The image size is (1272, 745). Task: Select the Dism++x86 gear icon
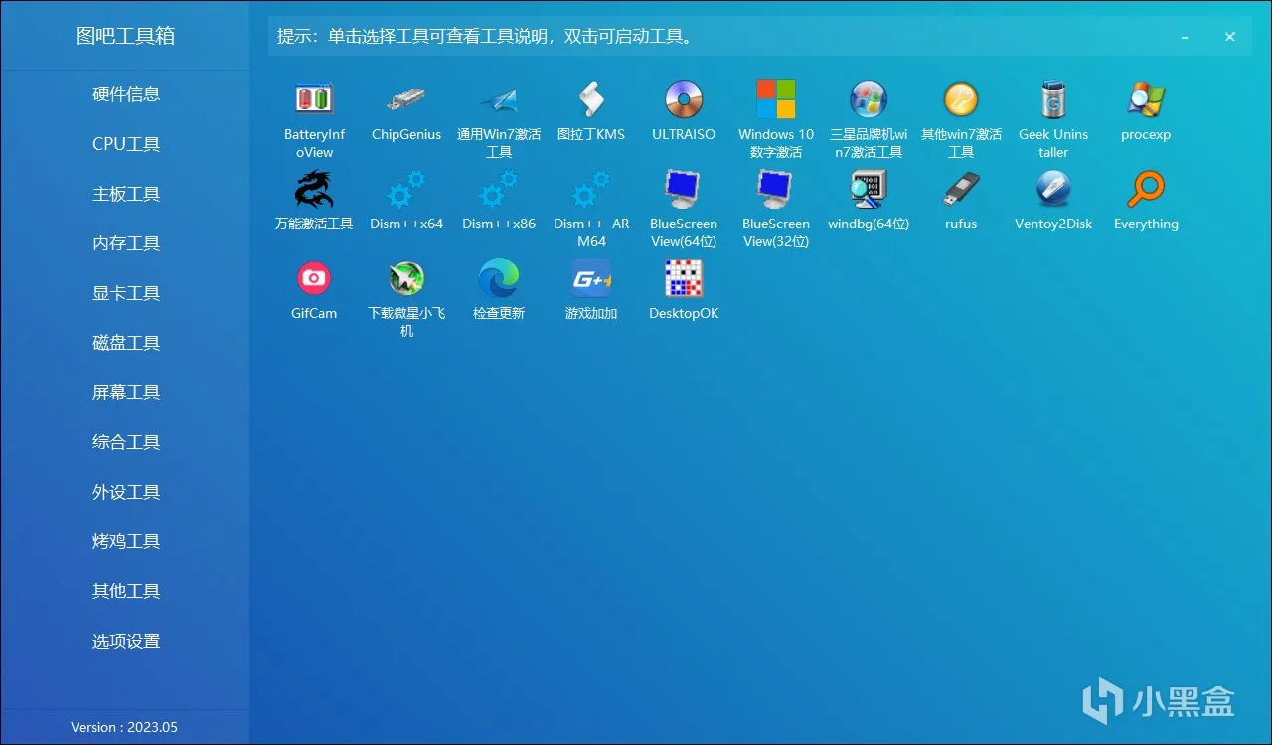tap(499, 189)
